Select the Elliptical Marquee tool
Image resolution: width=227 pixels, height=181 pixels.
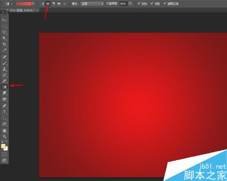click(4, 26)
